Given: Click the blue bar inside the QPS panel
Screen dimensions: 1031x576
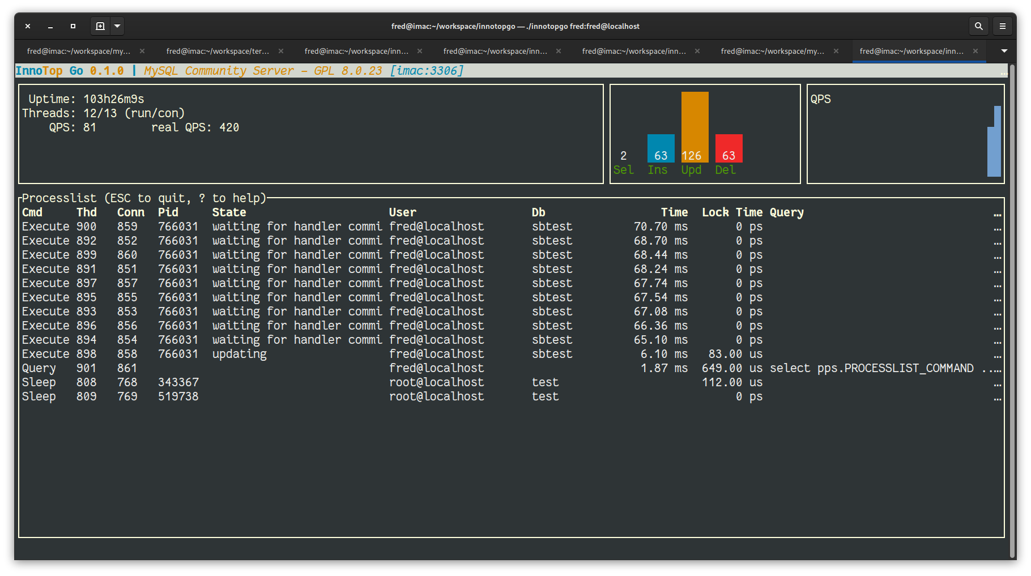Looking at the screenshot, I should [996, 142].
